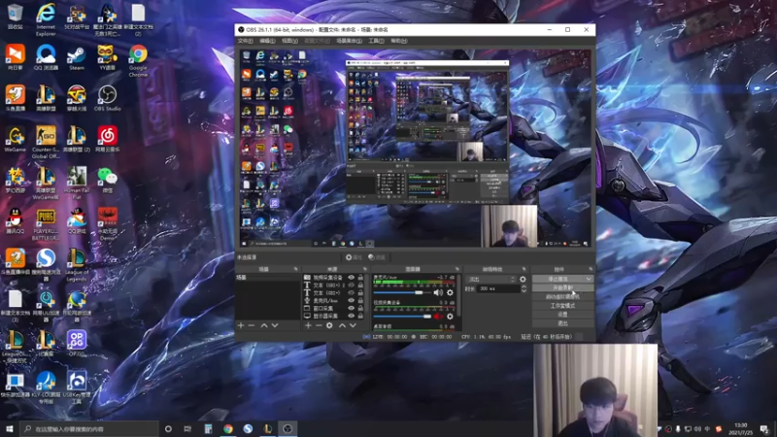Image resolution: width=777 pixels, height=437 pixels.
Task: Open the 场景集合 menu in OBS
Action: point(349,41)
